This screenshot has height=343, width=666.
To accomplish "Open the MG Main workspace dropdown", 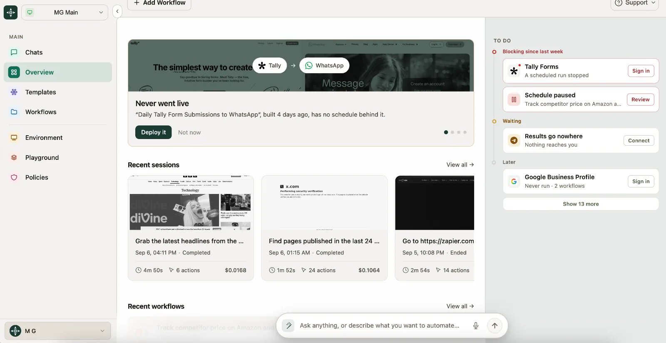I will point(65,12).
